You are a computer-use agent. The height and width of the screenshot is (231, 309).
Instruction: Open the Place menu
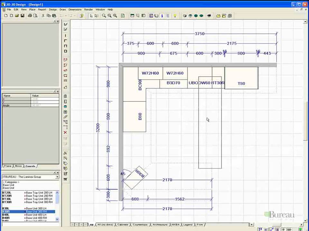click(32, 9)
